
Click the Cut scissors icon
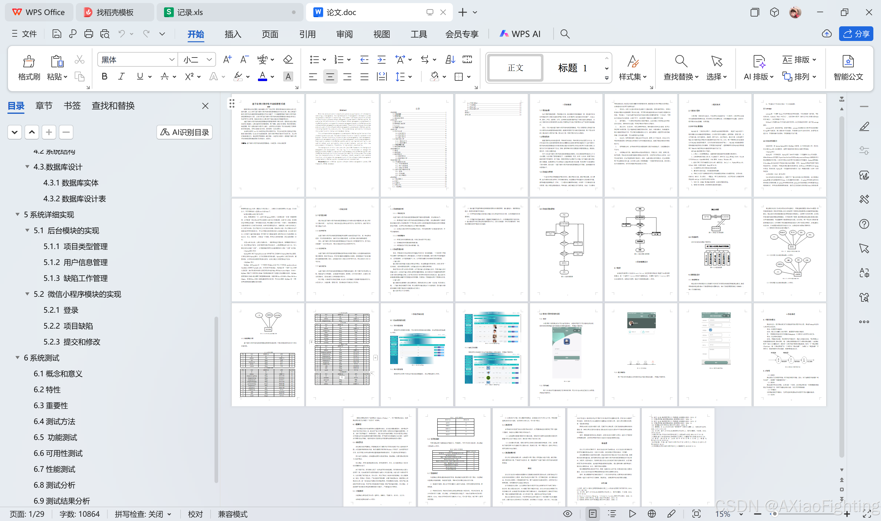79,60
